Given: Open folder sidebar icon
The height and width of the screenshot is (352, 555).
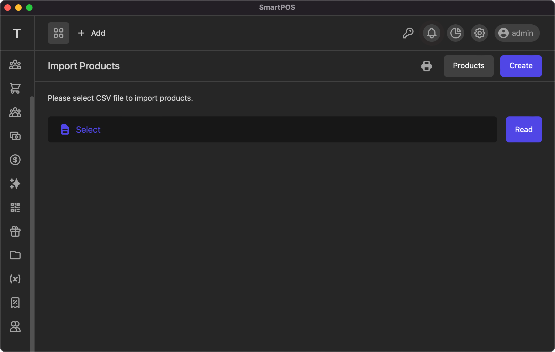Looking at the screenshot, I should 15,255.
